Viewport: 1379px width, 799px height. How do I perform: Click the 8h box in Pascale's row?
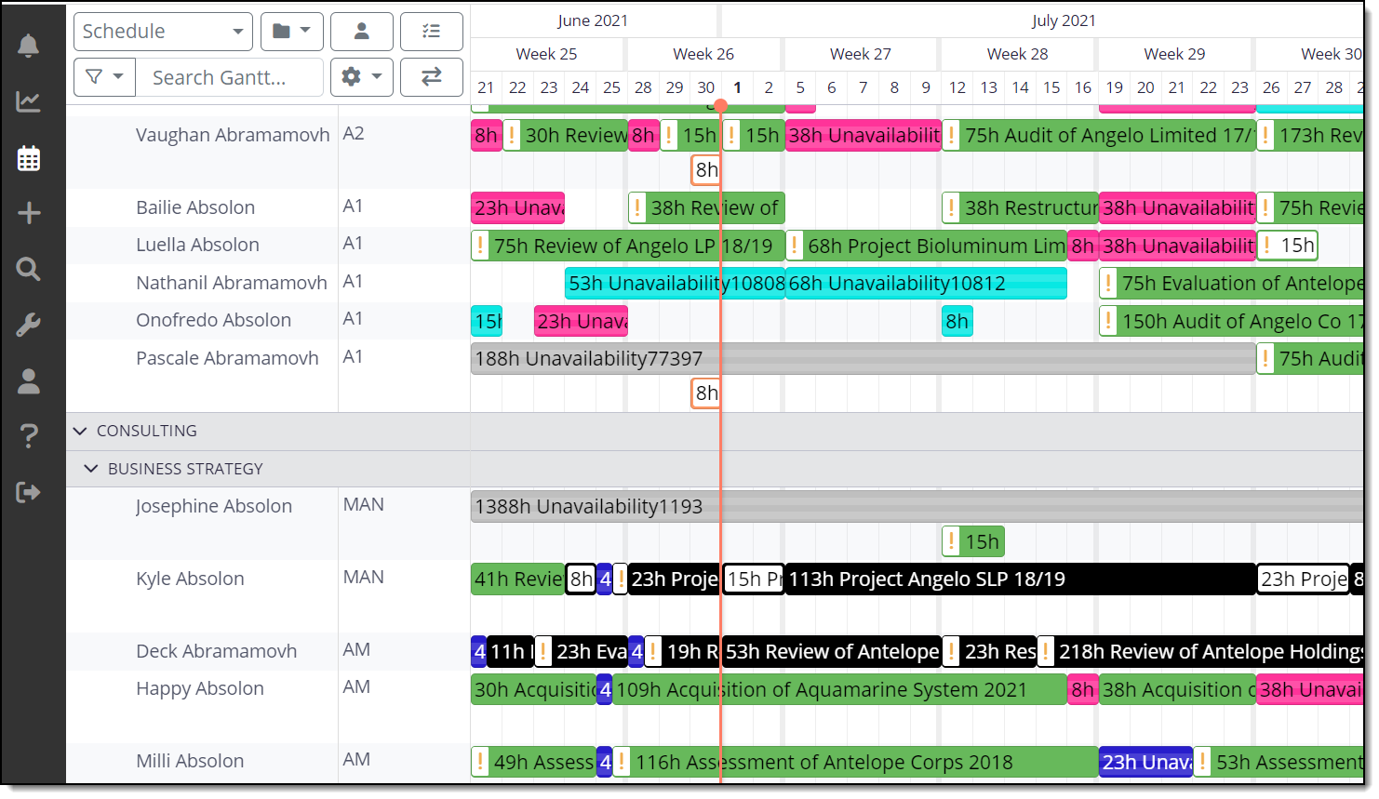(706, 393)
